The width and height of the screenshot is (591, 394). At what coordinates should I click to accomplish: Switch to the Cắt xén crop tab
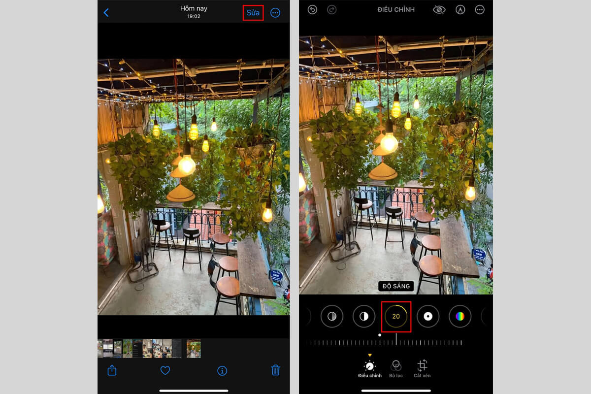[422, 369]
